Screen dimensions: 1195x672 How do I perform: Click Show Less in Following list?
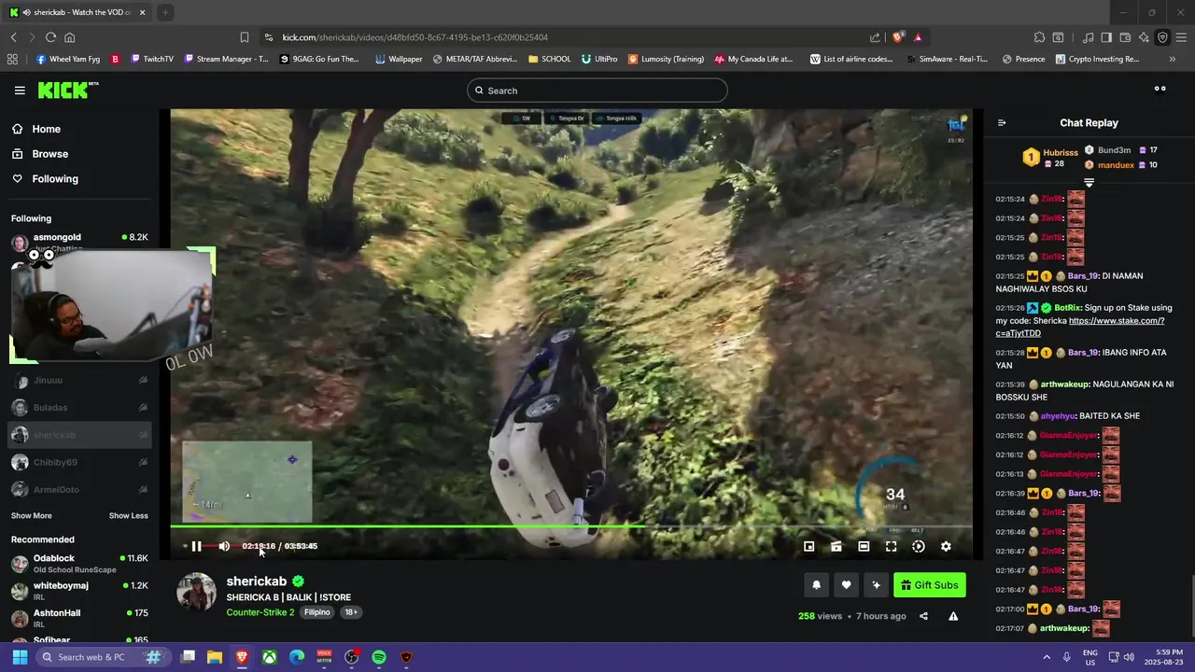click(x=128, y=515)
